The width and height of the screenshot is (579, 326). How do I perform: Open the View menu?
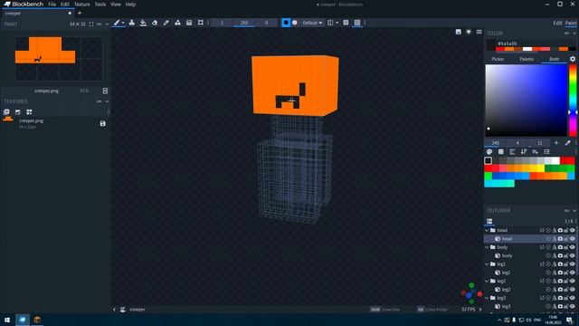(116, 5)
